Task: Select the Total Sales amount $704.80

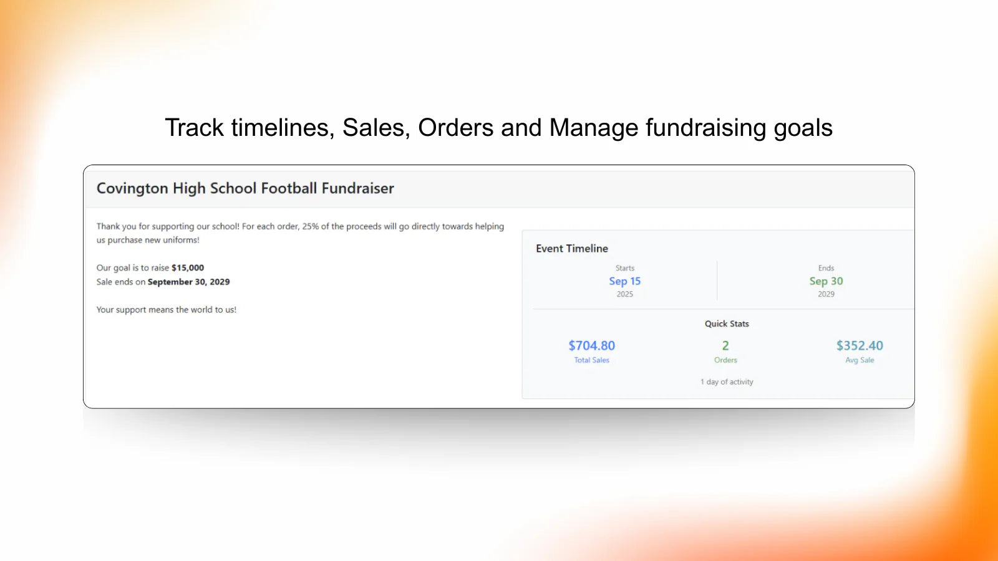Action: (x=591, y=345)
